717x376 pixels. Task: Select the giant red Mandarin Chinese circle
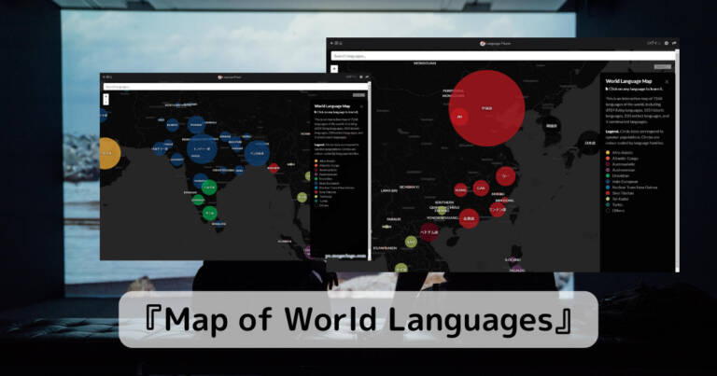tap(486, 108)
